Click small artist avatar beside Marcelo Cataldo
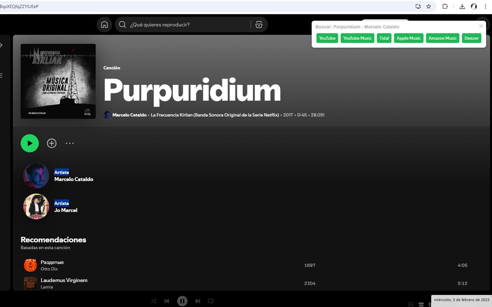 pyautogui.click(x=107, y=115)
